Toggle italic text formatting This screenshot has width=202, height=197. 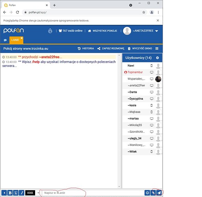click(x=22, y=193)
